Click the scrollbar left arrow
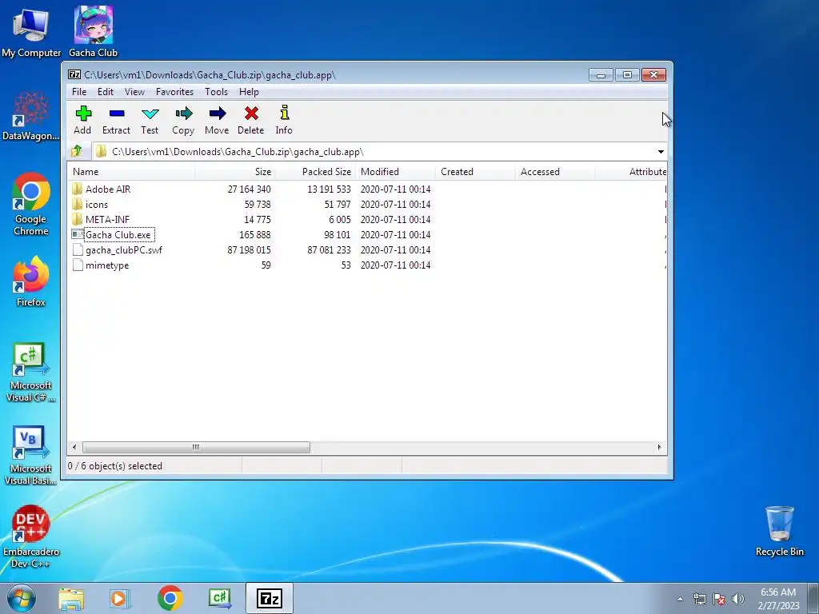Image resolution: width=819 pixels, height=614 pixels. [74, 448]
